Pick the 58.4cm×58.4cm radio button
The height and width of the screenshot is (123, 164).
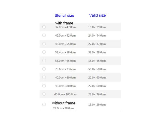coord(44,52)
